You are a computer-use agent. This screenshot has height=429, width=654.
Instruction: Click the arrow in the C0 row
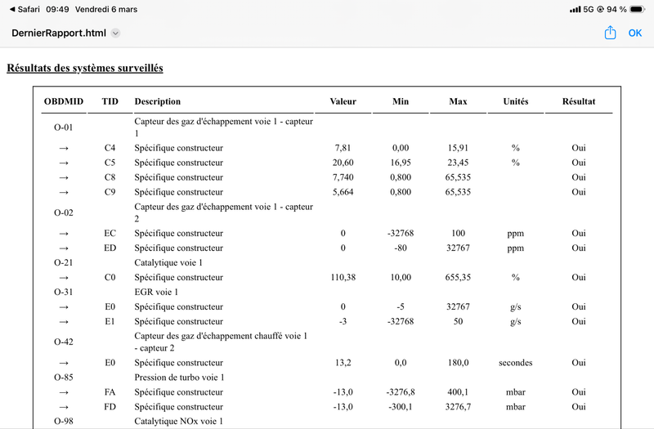pos(64,277)
